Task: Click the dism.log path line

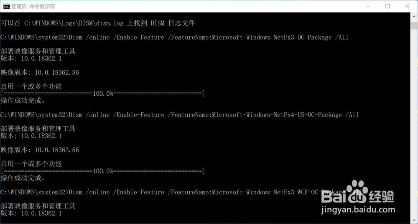Action: (x=98, y=23)
